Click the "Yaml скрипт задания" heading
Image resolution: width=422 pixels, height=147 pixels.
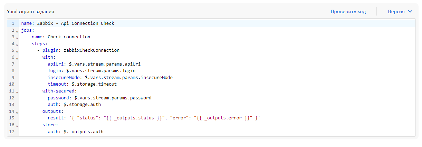click(x=30, y=11)
